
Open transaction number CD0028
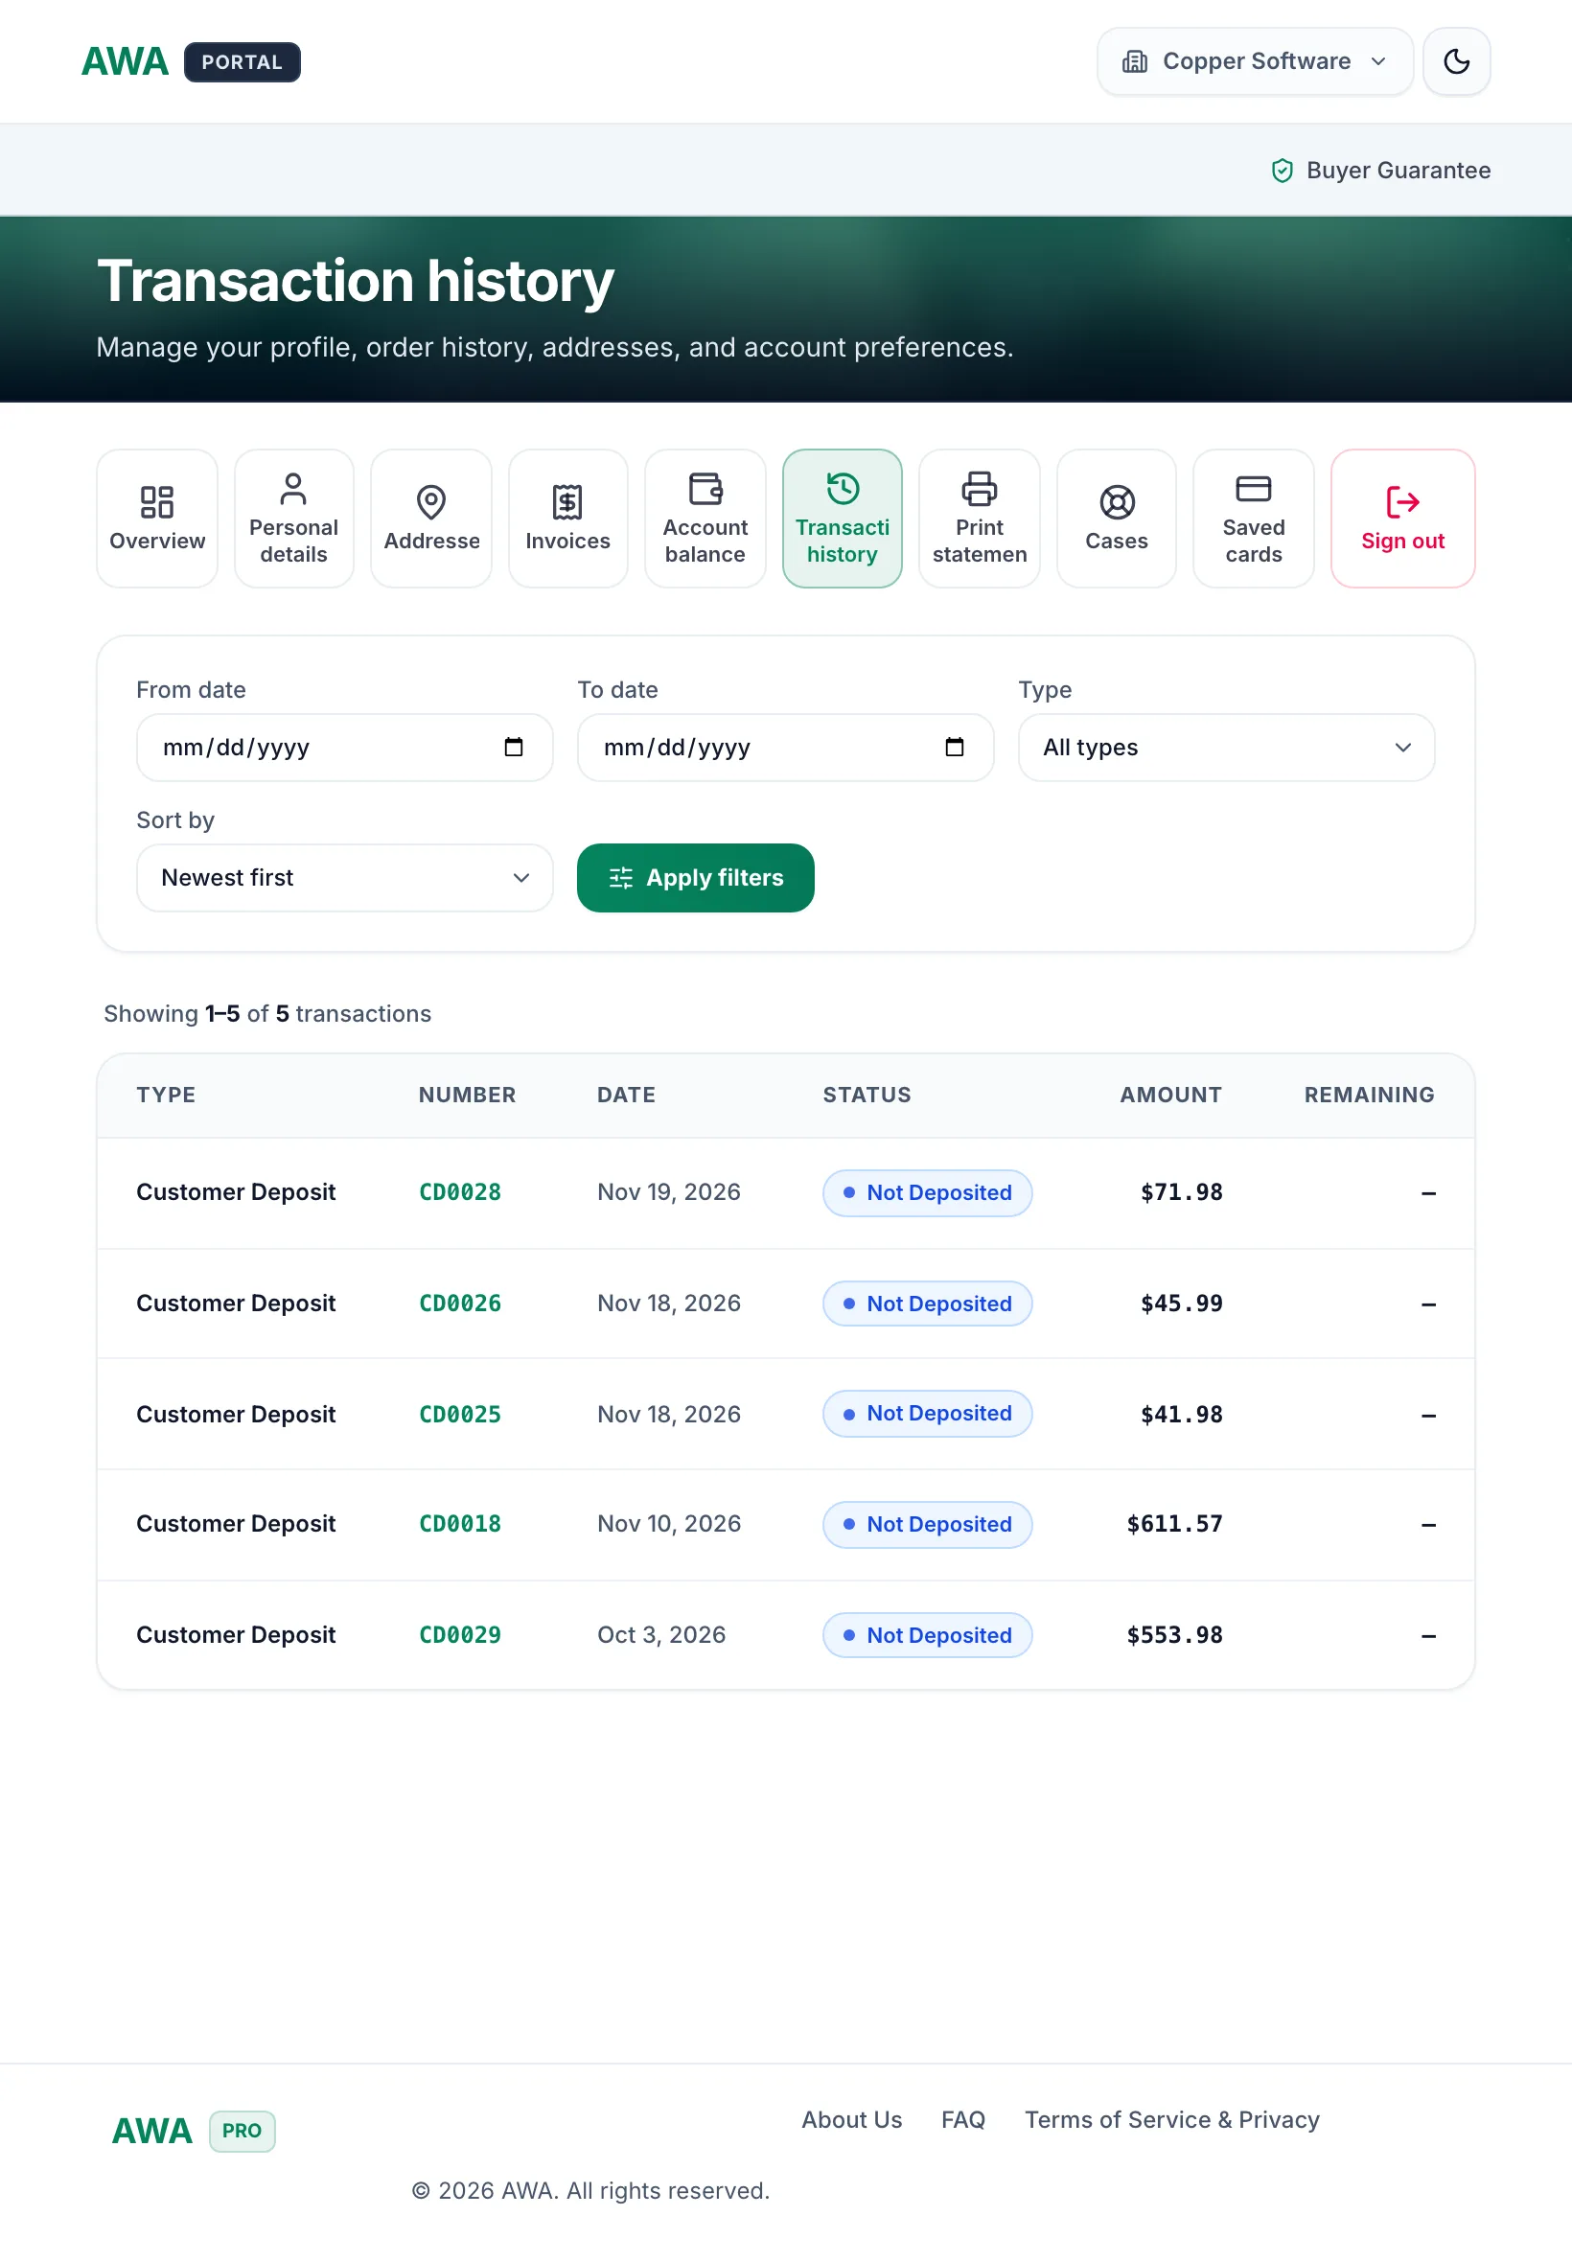(460, 1192)
